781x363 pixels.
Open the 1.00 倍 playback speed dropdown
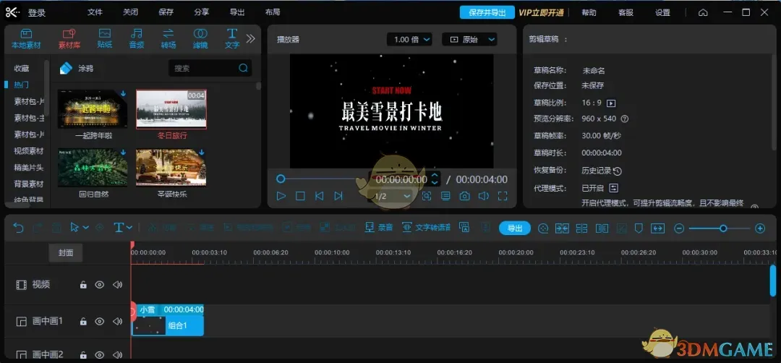point(409,39)
